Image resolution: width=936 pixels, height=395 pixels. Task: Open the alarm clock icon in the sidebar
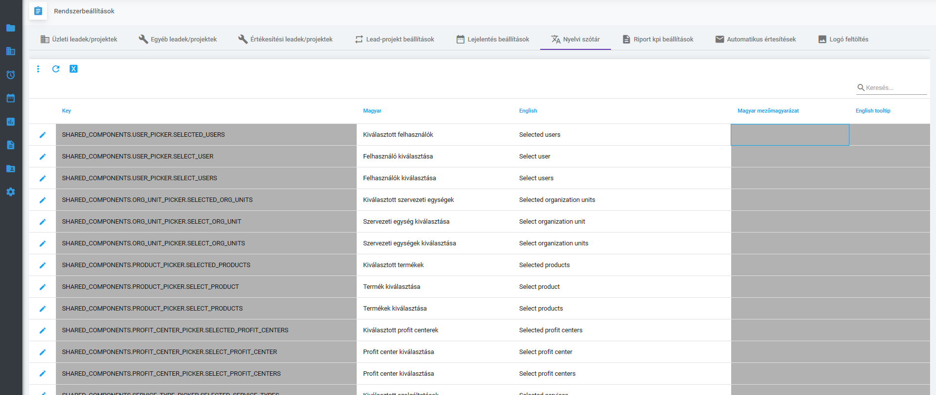10,75
